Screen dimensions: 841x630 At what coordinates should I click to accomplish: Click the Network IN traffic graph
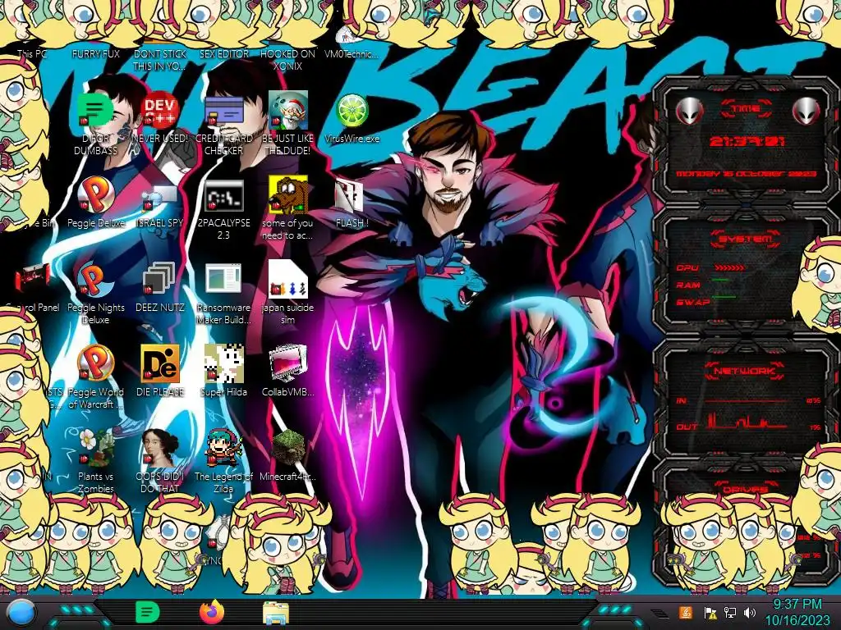(746, 400)
